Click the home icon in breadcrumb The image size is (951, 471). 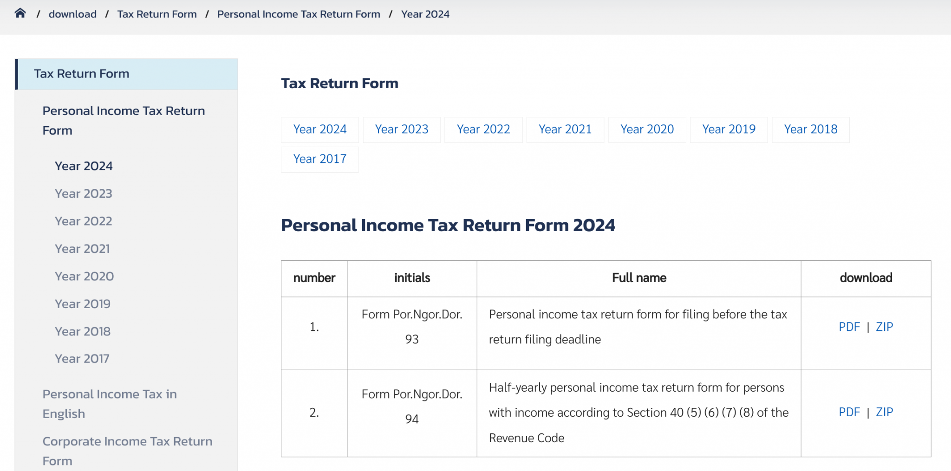[20, 13]
